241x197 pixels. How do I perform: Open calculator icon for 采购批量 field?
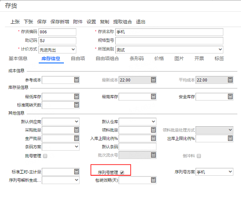pyautogui.click(x=76, y=130)
